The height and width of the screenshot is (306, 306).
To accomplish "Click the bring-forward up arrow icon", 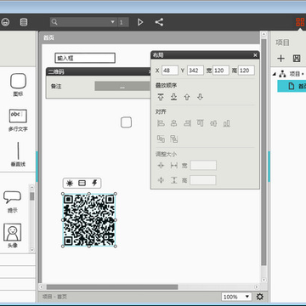I will click(187, 97).
